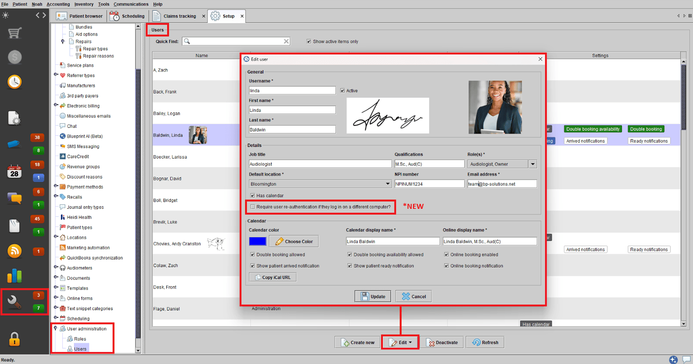
Task: Open the shopping cart sidebar icon
Action: [15, 33]
